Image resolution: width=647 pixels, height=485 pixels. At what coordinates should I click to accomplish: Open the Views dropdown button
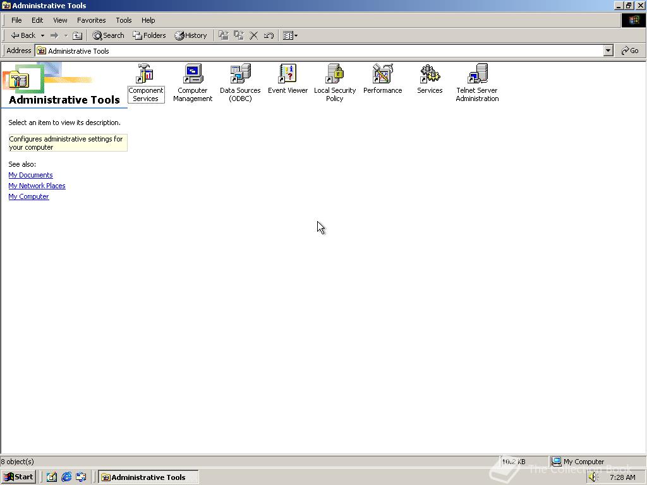291,35
